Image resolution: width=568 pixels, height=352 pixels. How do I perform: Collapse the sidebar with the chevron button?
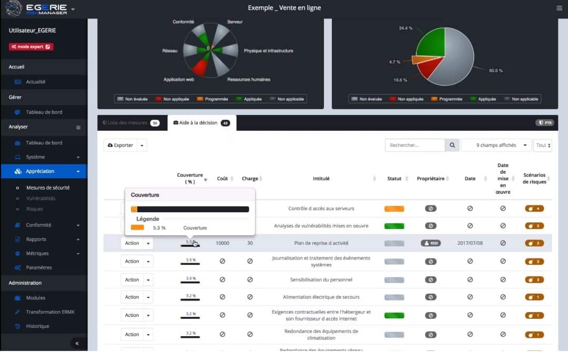[x=77, y=343]
